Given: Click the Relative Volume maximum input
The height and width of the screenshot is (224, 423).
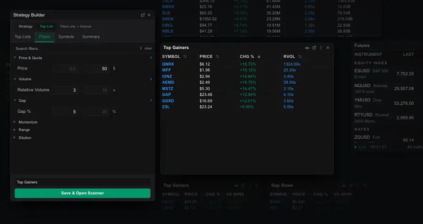Looking at the screenshot, I should (96, 90).
